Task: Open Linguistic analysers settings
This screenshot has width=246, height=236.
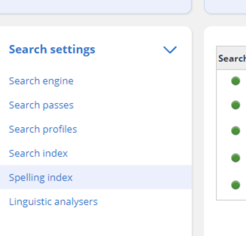Action: pyautogui.click(x=53, y=202)
